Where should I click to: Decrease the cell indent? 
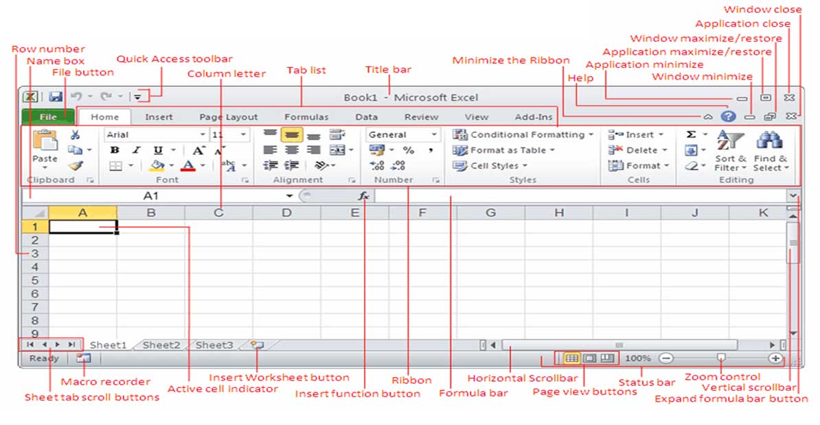click(x=270, y=166)
